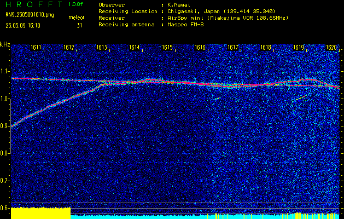Click the Receiving Location label
Screen dimensions: 344x219
(x=128, y=11)
